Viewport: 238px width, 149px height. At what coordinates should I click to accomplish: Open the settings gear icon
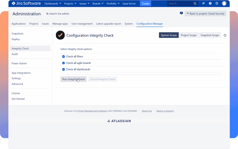[x=217, y=4]
